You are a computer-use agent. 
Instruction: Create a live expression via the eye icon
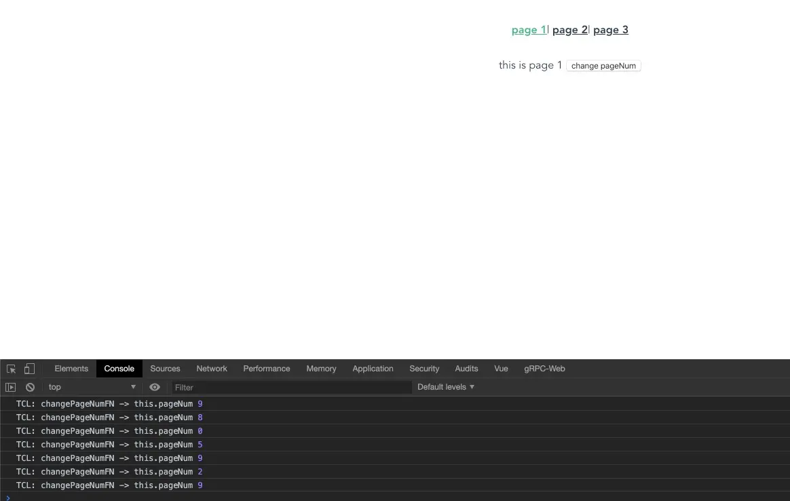click(x=155, y=386)
